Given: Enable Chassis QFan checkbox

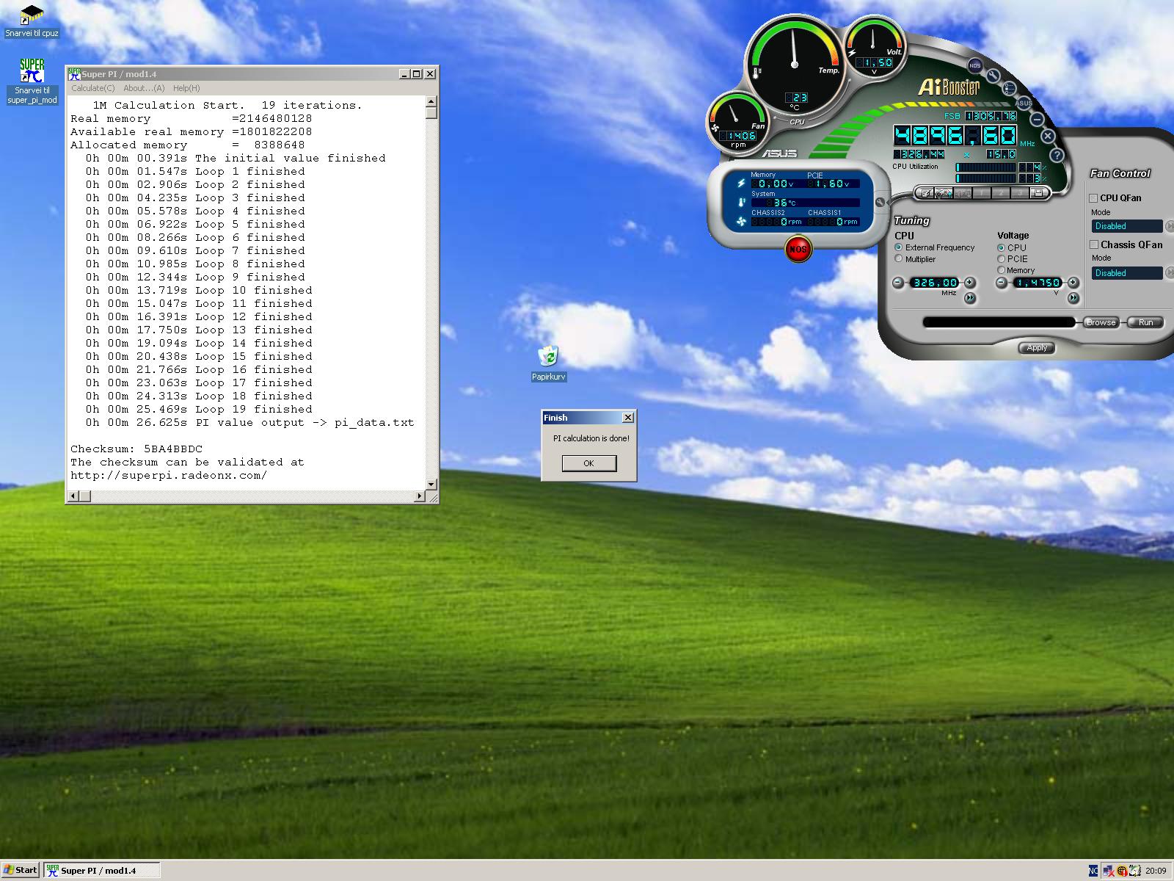Looking at the screenshot, I should click(1093, 244).
